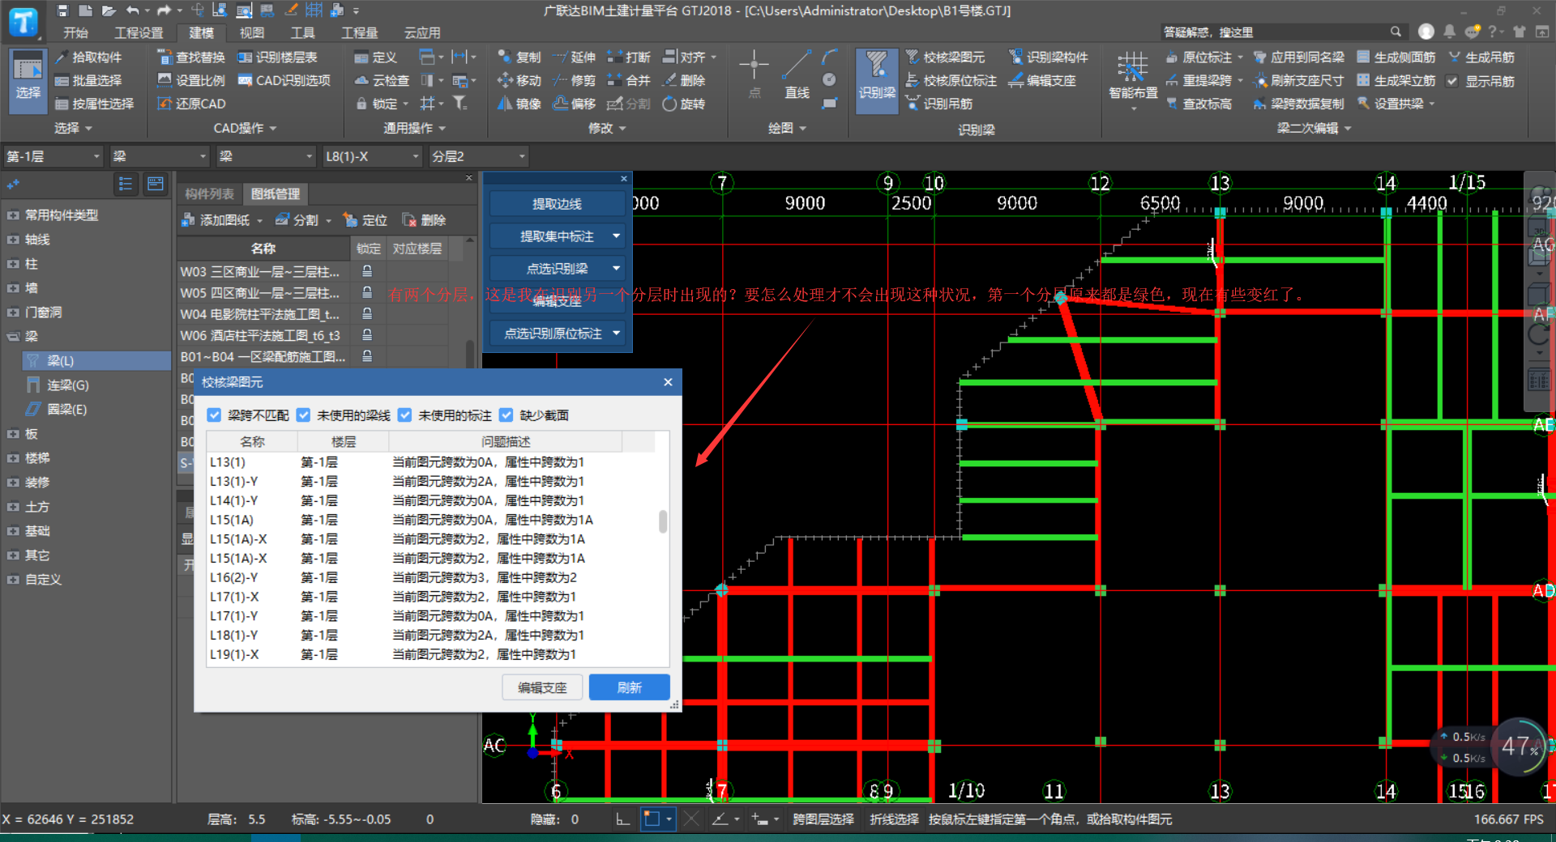This screenshot has height=842, width=1556.
Task: Open CAD识别选项 recognition options
Action: click(x=284, y=80)
